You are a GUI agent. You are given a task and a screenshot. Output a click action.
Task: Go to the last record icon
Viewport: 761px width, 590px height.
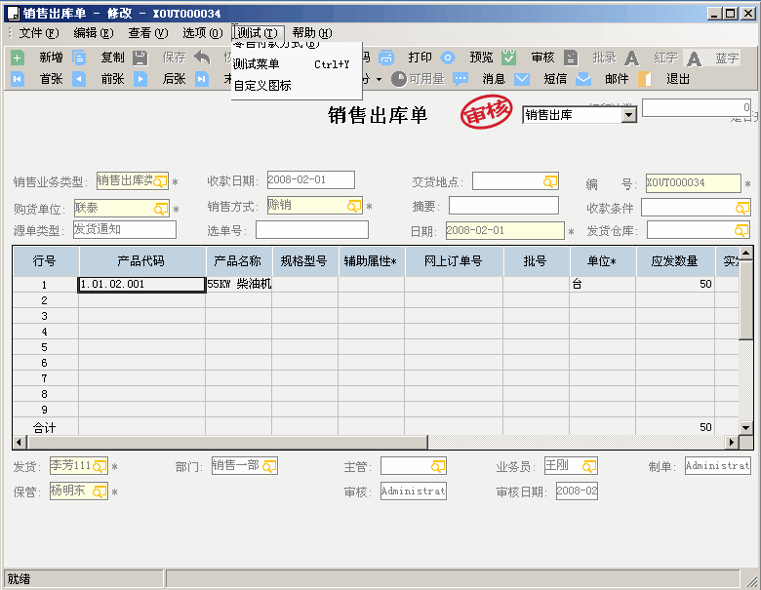202,79
